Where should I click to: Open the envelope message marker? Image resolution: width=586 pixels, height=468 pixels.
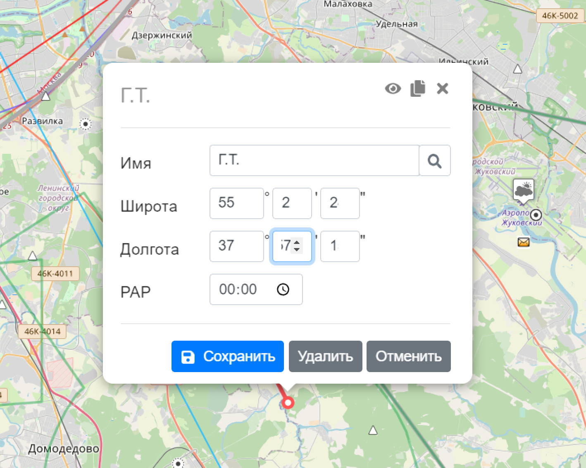point(524,242)
